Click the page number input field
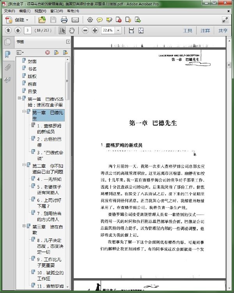Image resolution: width=234 pixels, height=293 pixels. coord(28,30)
